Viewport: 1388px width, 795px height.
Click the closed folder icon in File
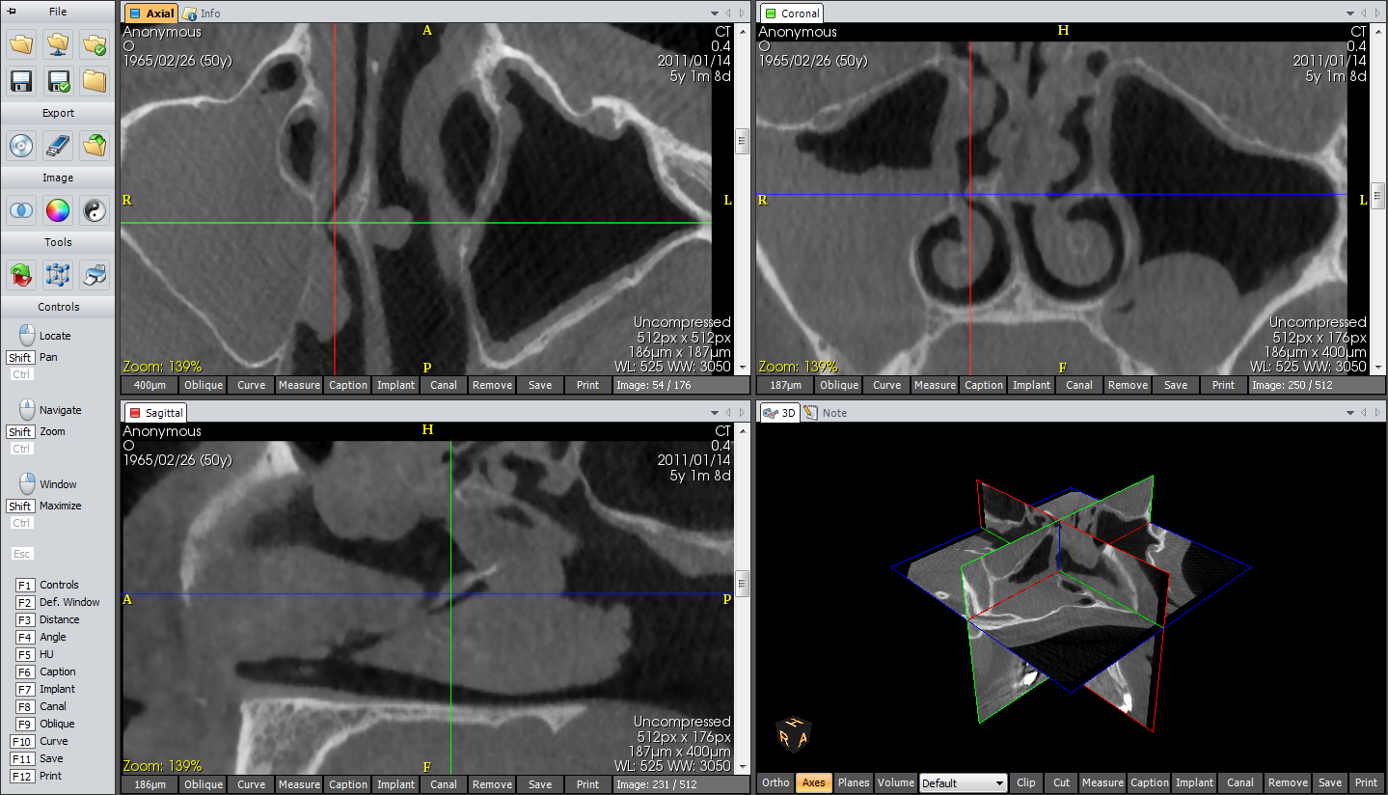pyautogui.click(x=94, y=81)
